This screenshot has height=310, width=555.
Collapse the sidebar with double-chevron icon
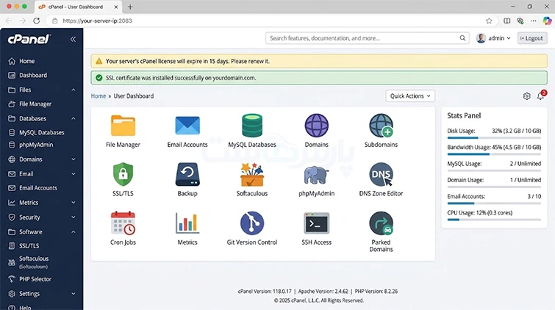click(73, 39)
